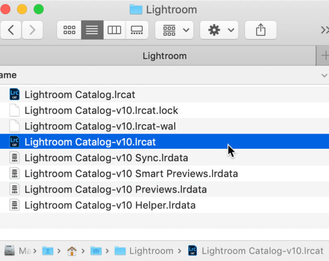This screenshot has width=329, height=261.
Task: Click the data icon of Helper.lrdata
Action: pyautogui.click(x=15, y=205)
